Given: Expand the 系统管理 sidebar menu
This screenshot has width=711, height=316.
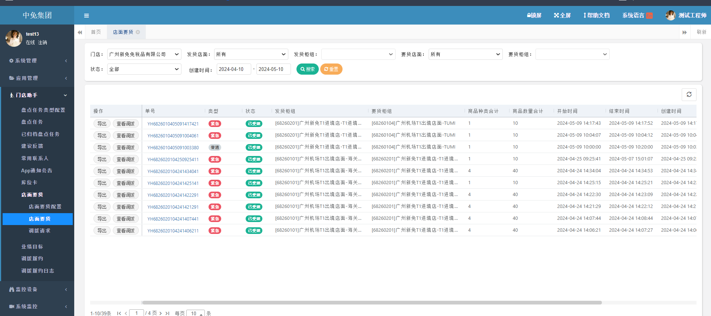Looking at the screenshot, I should [37, 61].
